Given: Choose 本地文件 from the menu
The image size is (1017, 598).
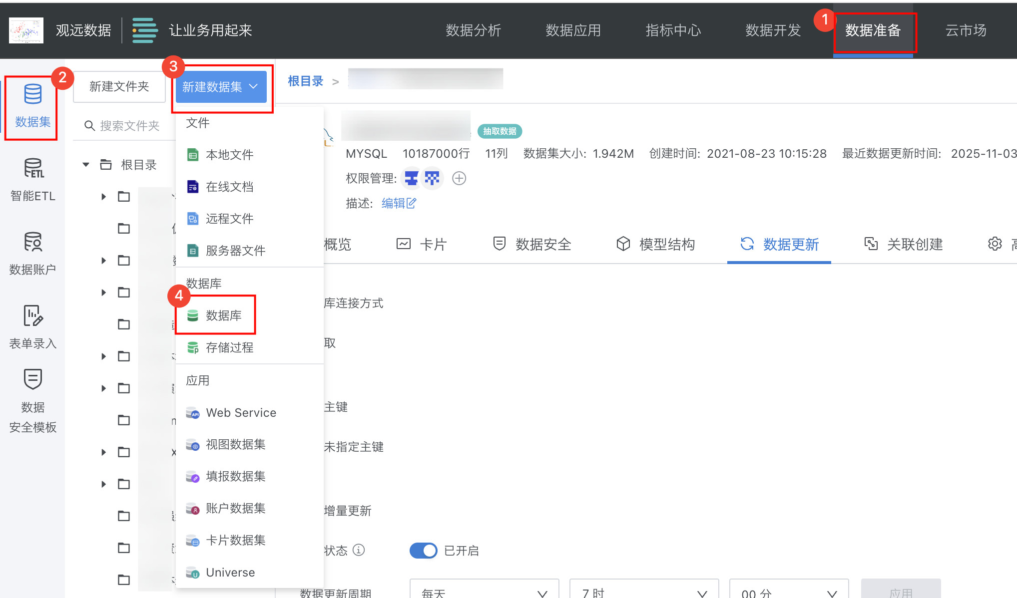Looking at the screenshot, I should tap(229, 155).
